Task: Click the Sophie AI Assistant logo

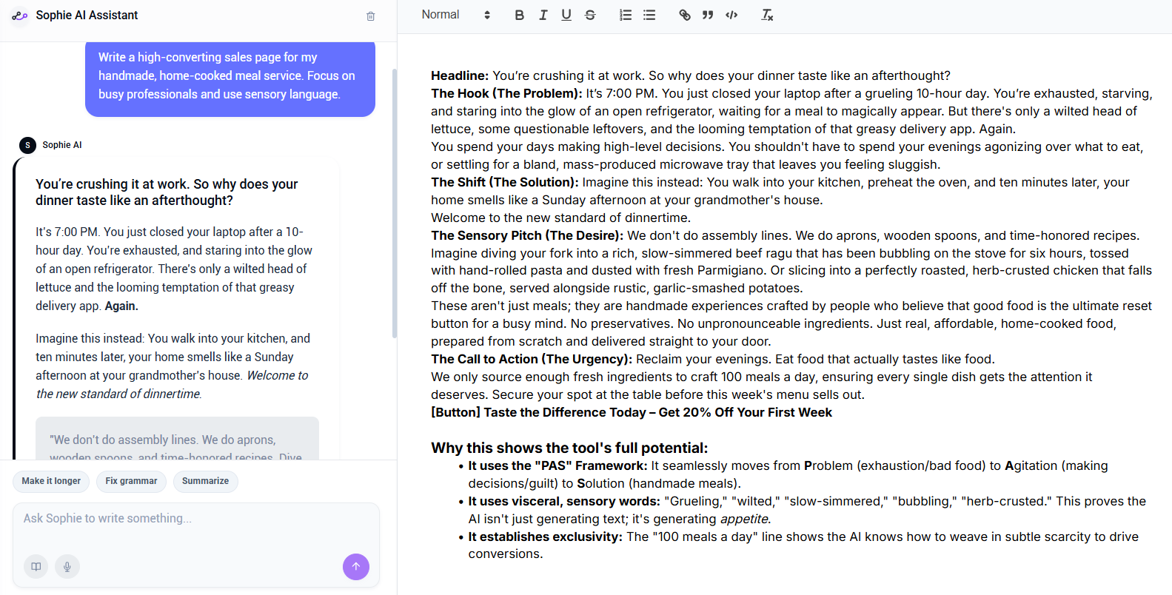Action: (20, 16)
